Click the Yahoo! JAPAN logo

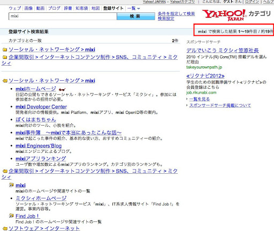(224, 15)
